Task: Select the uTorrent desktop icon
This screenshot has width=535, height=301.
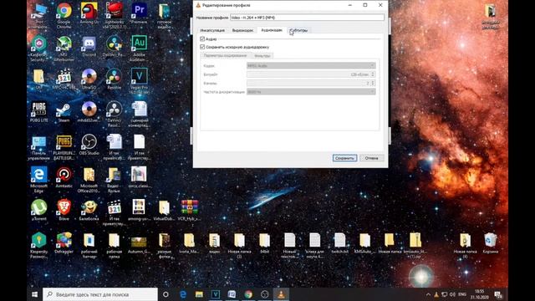Action: [38, 210]
